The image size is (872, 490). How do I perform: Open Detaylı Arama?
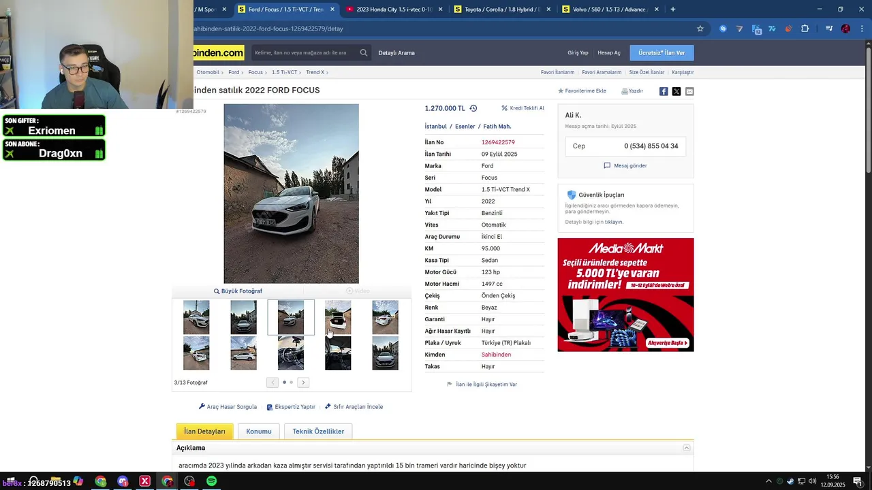click(x=396, y=52)
